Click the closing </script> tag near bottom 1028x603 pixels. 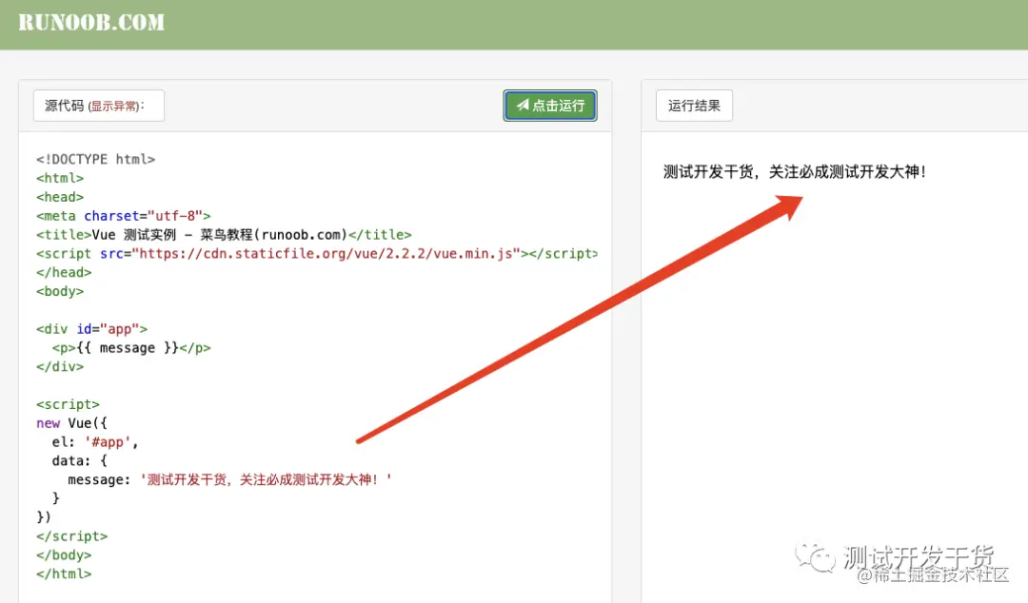[x=72, y=536]
